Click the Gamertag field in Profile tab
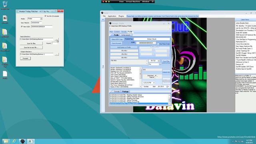 click(x=152, y=39)
